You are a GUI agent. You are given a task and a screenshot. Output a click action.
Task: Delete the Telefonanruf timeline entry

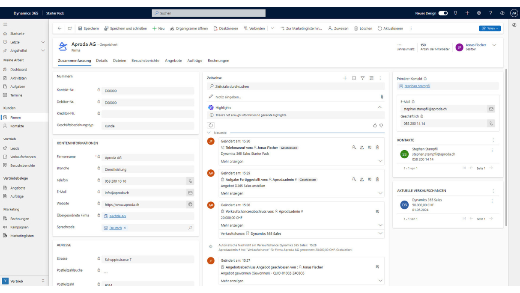(x=377, y=147)
